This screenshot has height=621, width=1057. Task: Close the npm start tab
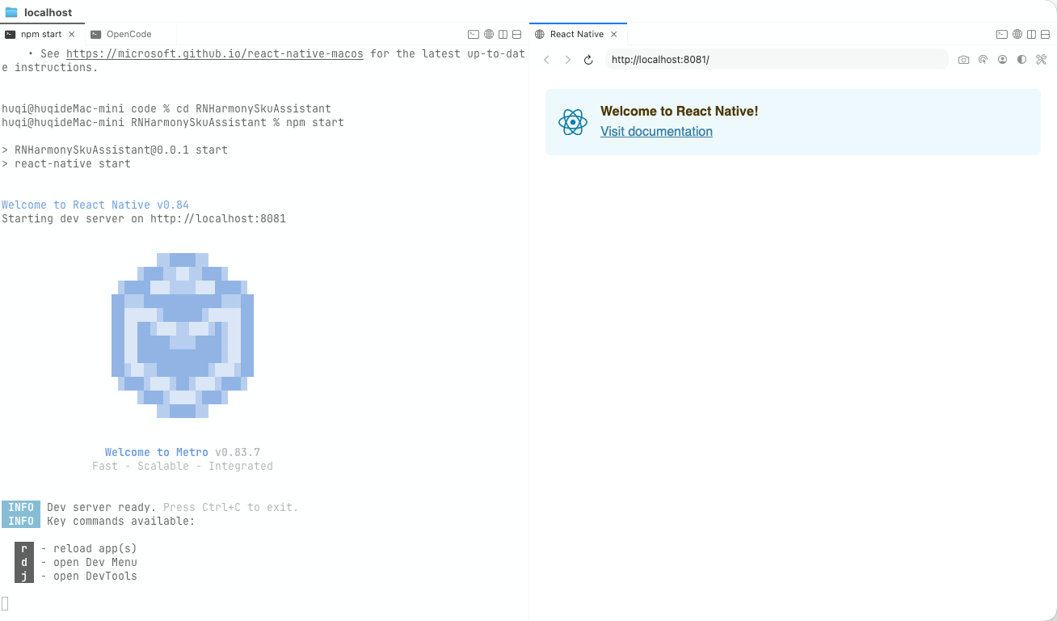[x=72, y=34]
